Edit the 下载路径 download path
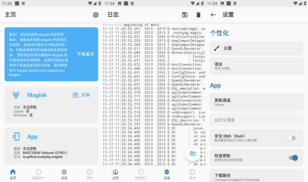This screenshot has width=308, height=182. [256, 175]
